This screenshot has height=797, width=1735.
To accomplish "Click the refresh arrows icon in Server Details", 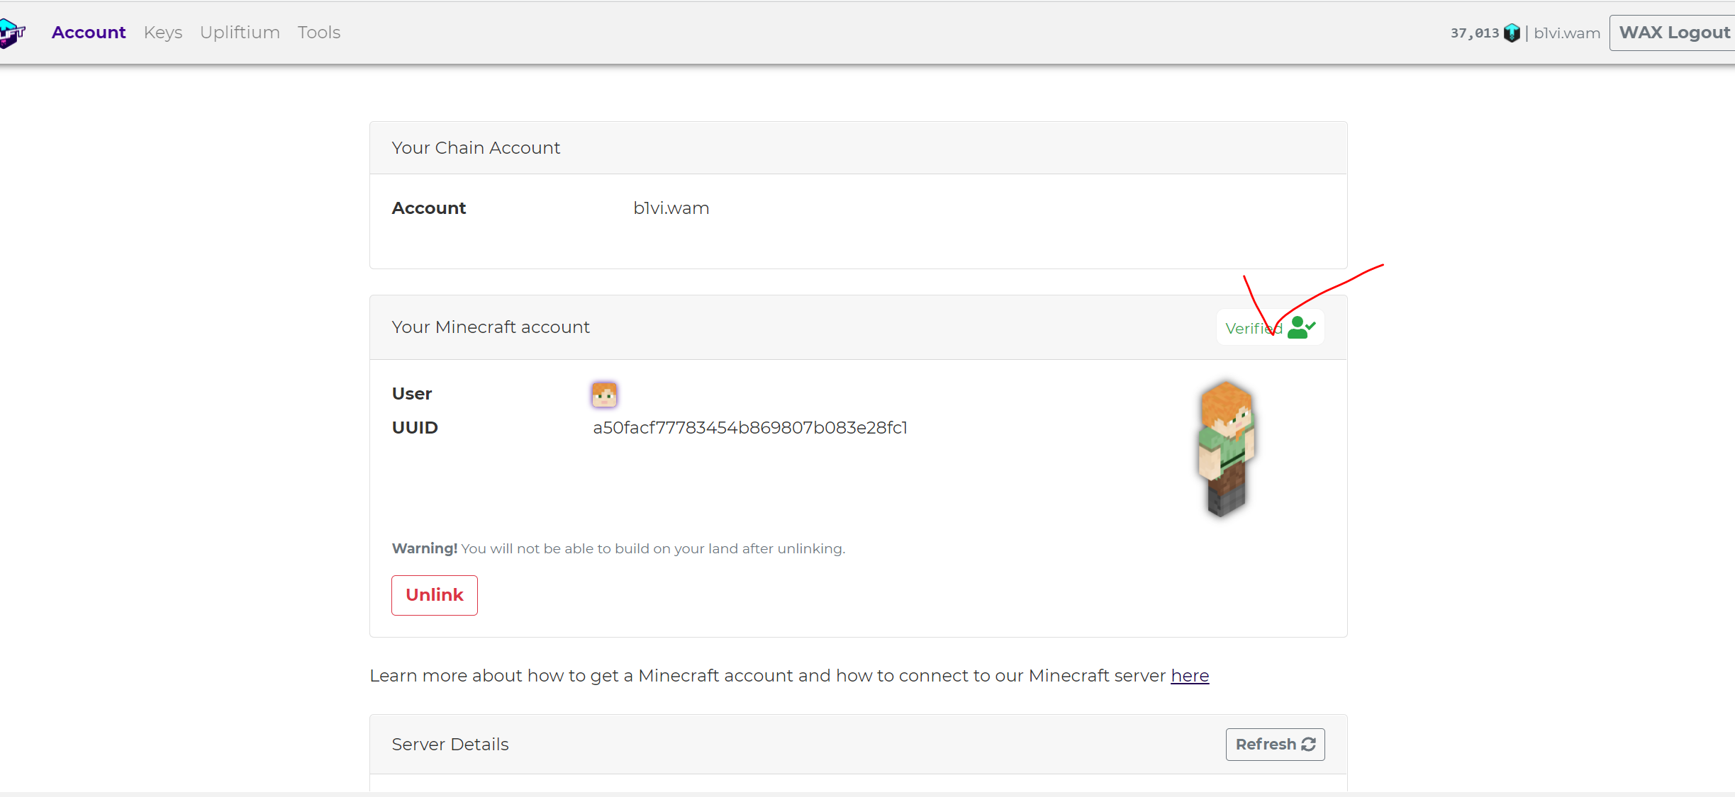I will pyautogui.click(x=1309, y=745).
